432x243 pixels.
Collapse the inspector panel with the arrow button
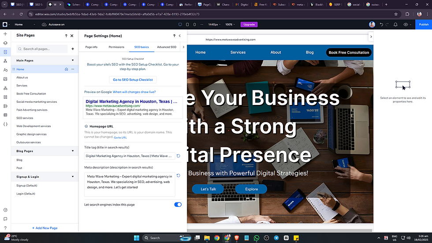tap(371, 36)
